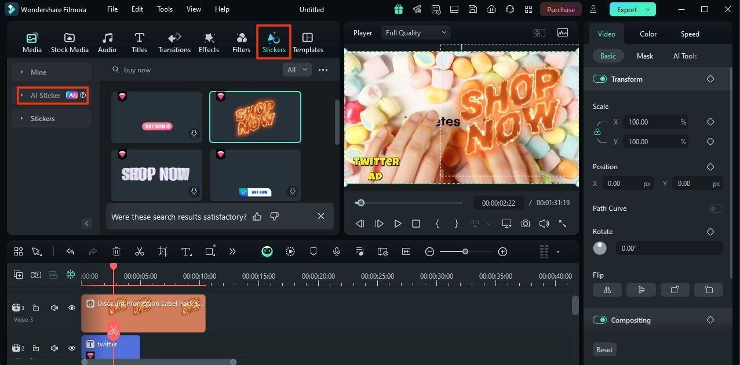Open the Export dropdown arrow
740x365 pixels.
(x=648, y=9)
